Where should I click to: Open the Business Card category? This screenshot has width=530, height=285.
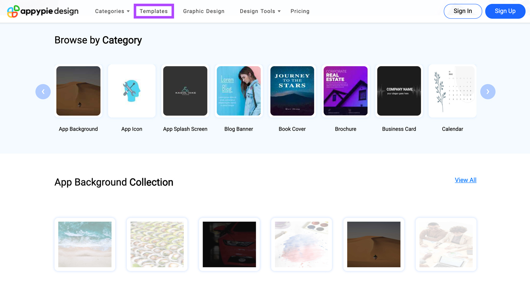pyautogui.click(x=399, y=91)
